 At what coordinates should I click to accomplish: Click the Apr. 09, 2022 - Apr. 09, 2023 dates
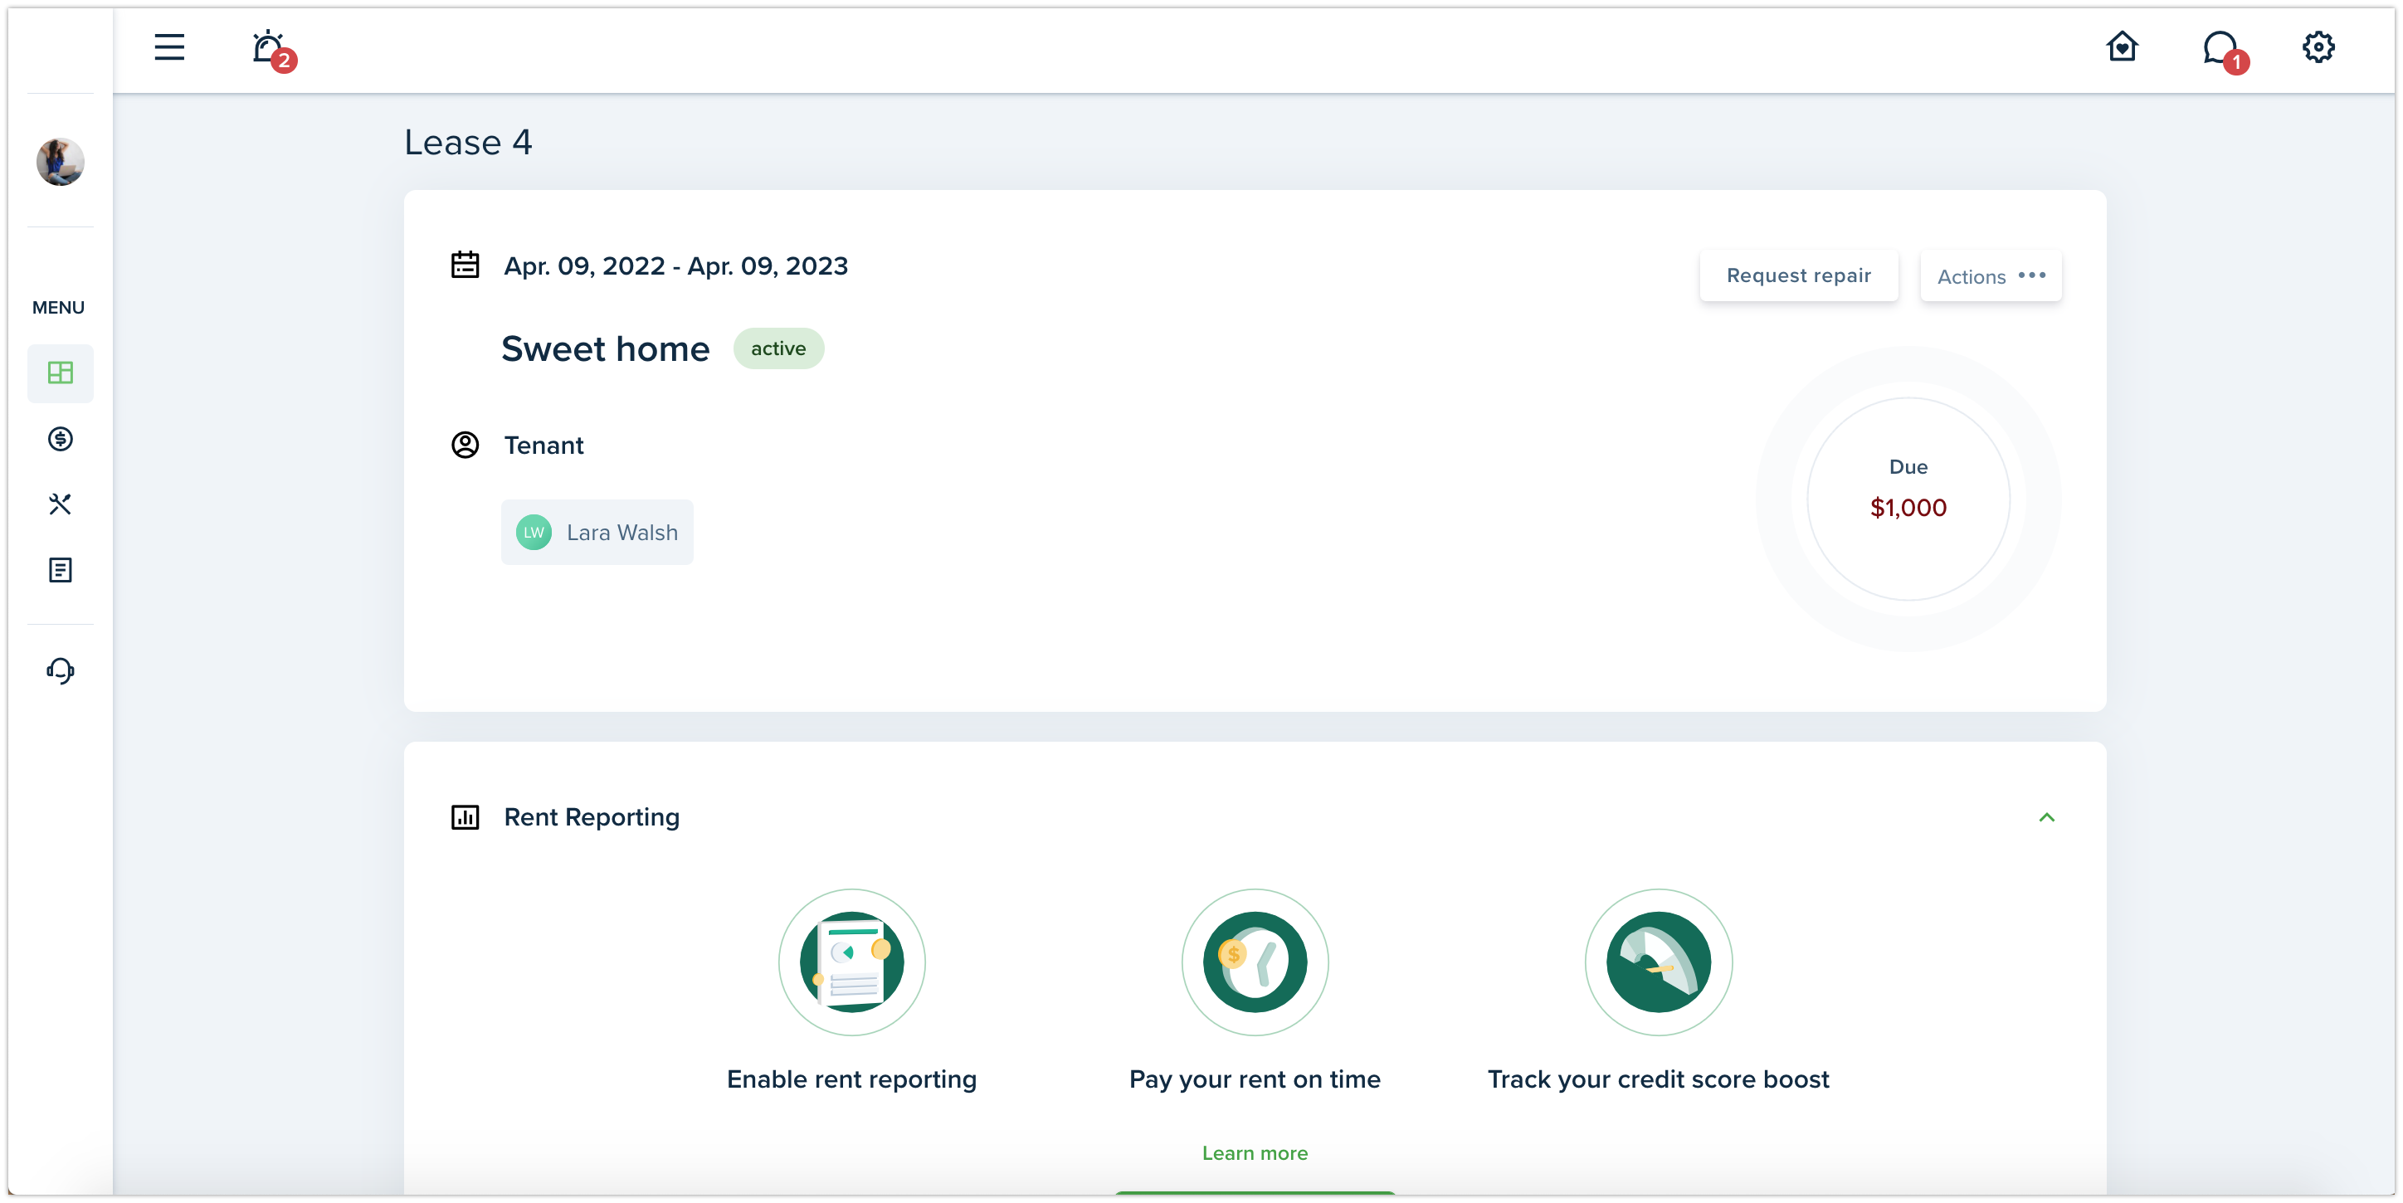coord(675,265)
